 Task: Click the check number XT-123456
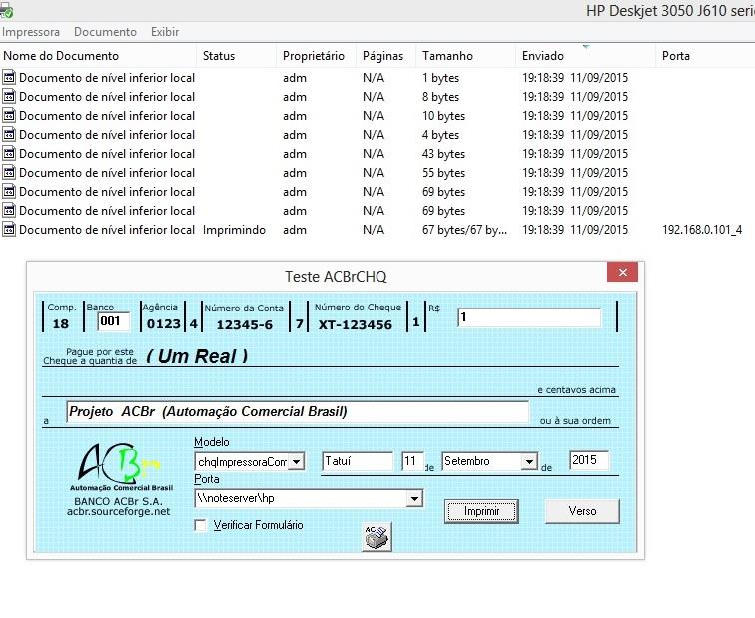(356, 325)
